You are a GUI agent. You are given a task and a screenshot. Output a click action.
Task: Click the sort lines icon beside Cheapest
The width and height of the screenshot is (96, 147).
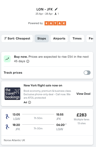click(x=6, y=38)
